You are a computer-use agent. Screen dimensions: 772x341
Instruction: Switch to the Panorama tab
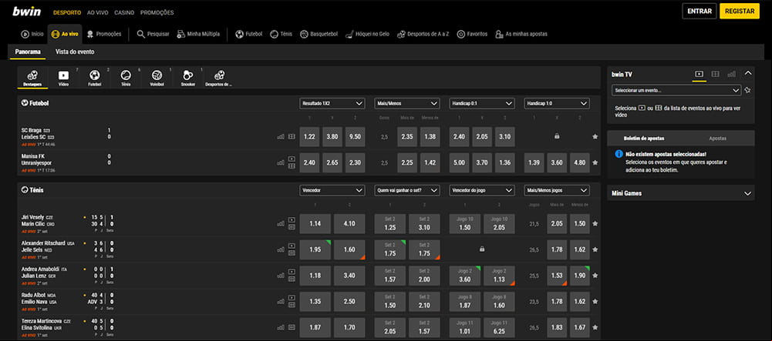[28, 52]
